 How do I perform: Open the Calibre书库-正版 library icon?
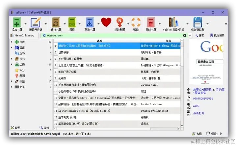click(x=173, y=22)
